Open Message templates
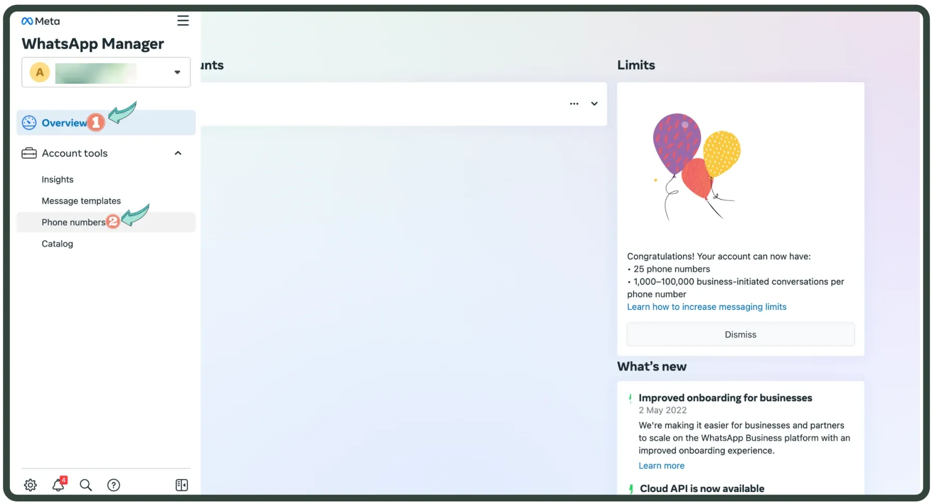This screenshot has width=932, height=504. tap(81, 201)
